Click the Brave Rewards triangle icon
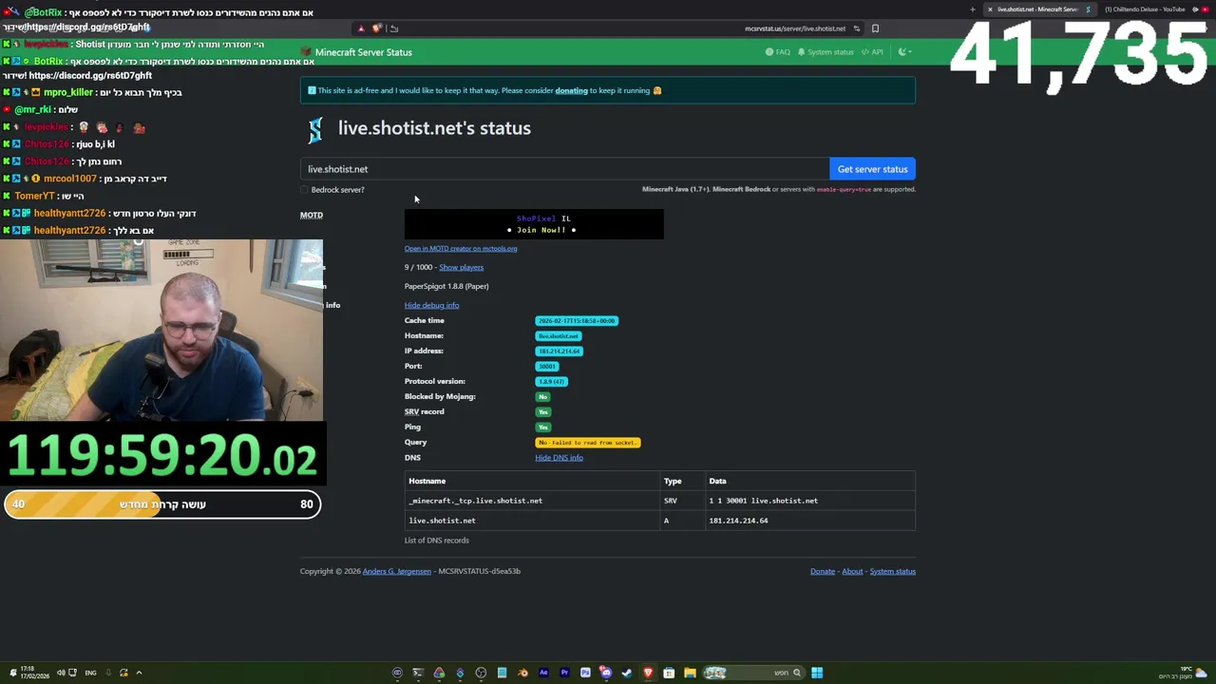This screenshot has width=1216, height=684. (361, 28)
